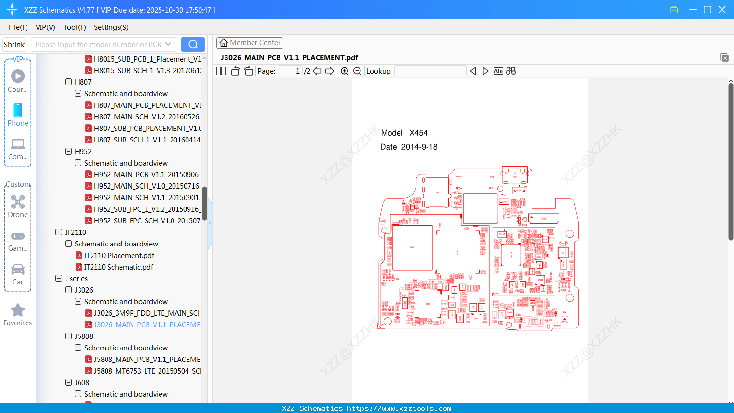The height and width of the screenshot is (413, 734).
Task: Rotate the page clockwise
Action: point(248,71)
